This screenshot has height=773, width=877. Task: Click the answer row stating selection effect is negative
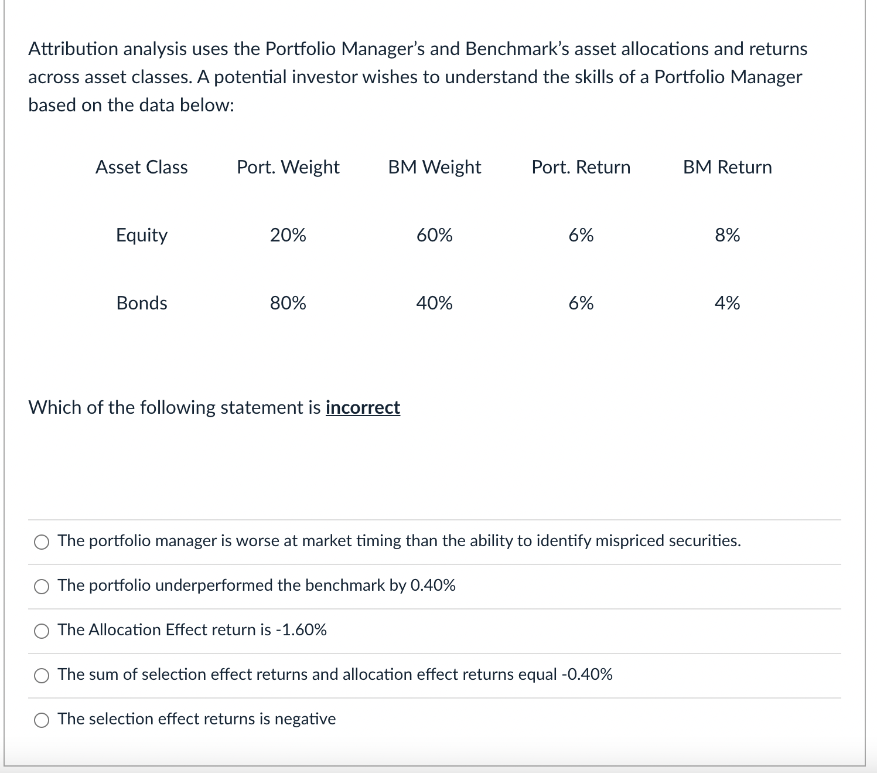[196, 718]
